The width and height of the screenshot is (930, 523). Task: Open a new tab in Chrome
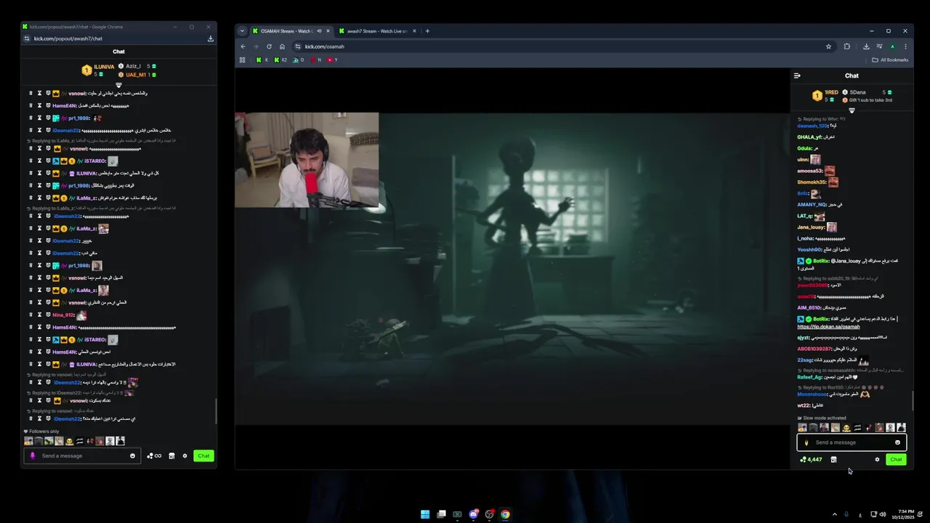tap(427, 31)
